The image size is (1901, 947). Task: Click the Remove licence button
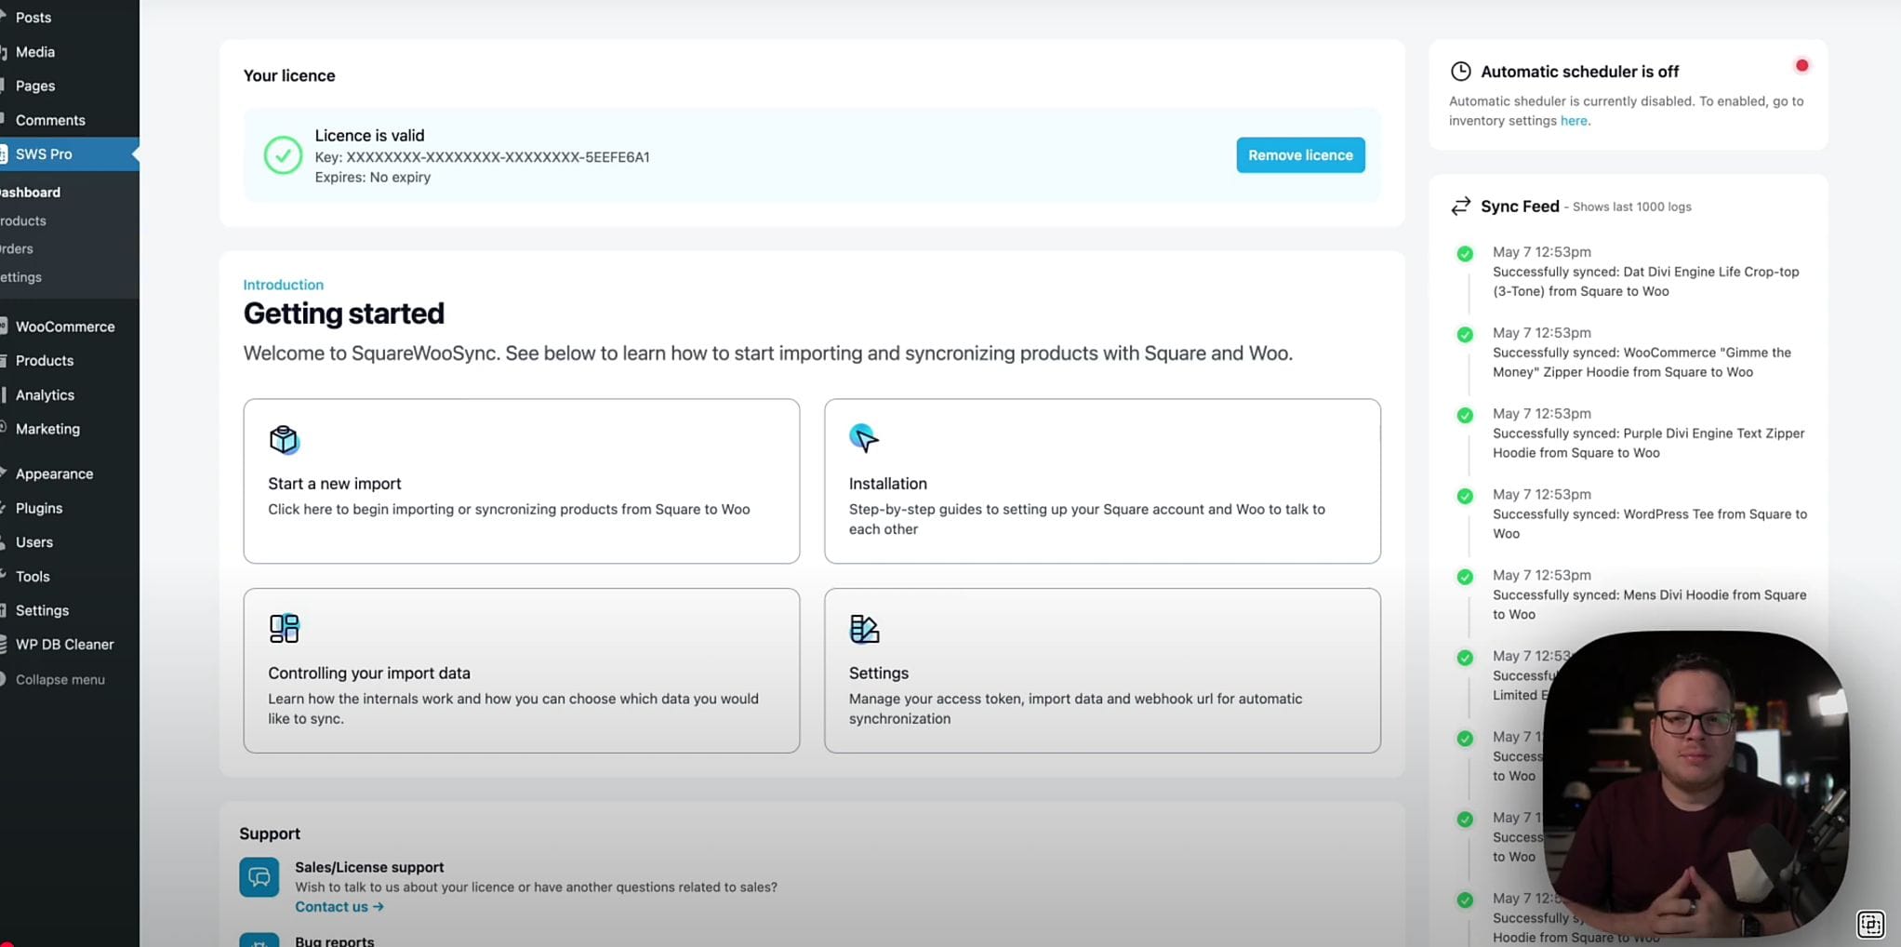pyautogui.click(x=1299, y=154)
